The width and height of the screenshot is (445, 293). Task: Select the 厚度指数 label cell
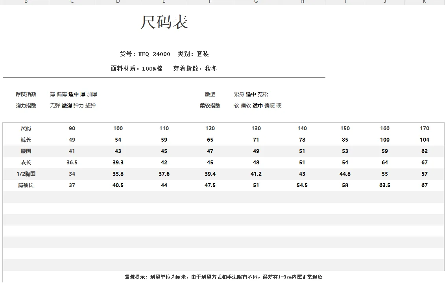coord(26,94)
